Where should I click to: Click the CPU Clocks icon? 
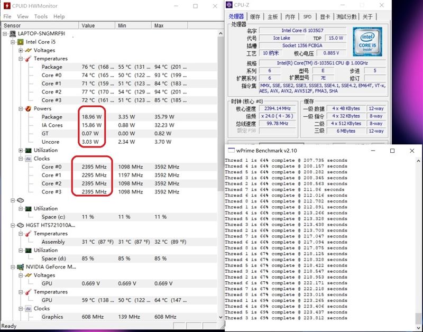(29, 159)
